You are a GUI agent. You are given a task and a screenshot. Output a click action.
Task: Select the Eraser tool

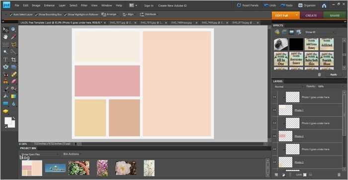(13, 82)
